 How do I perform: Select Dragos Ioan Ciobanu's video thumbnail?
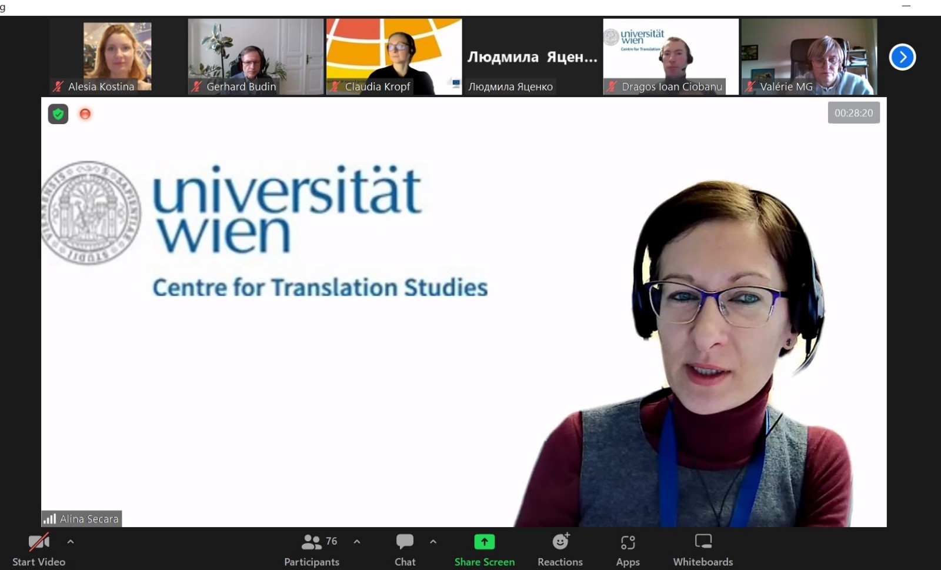pyautogui.click(x=670, y=56)
